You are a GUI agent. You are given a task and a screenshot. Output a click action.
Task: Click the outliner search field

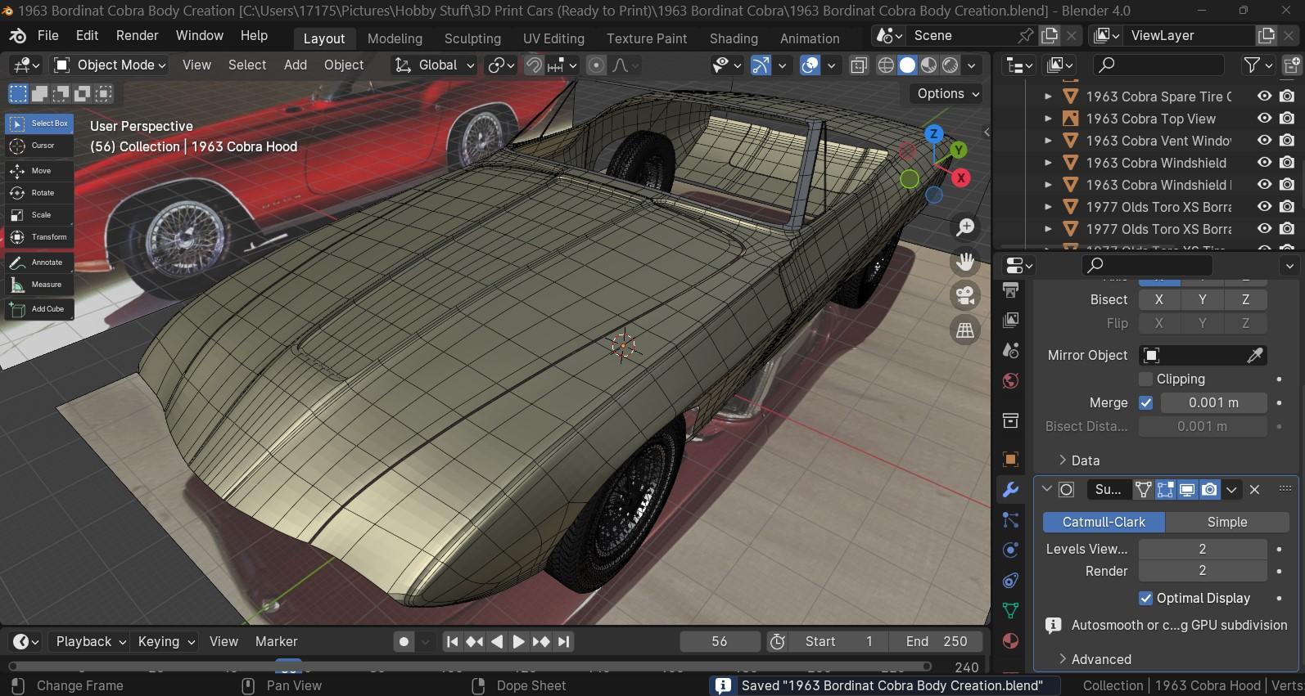click(x=1159, y=65)
